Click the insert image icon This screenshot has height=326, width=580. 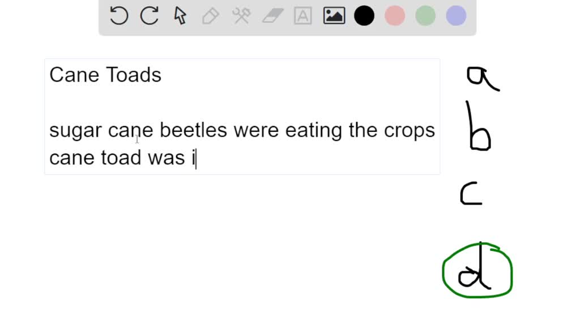coord(334,16)
